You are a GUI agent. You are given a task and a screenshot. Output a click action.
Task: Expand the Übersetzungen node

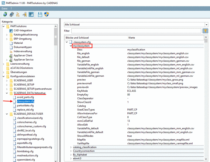(x=4, y=72)
